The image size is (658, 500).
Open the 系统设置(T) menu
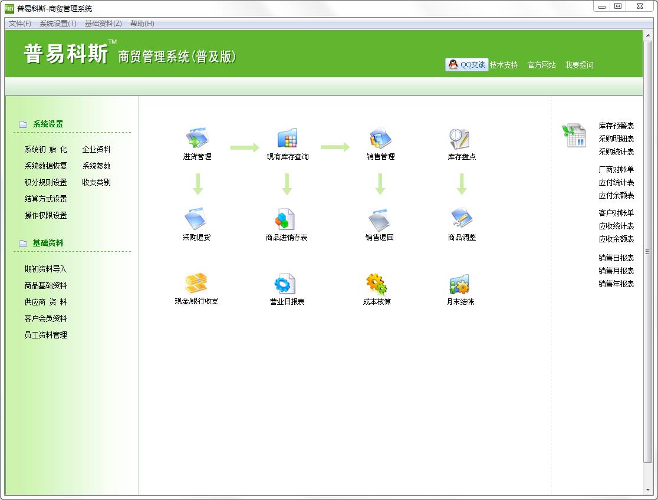(58, 24)
